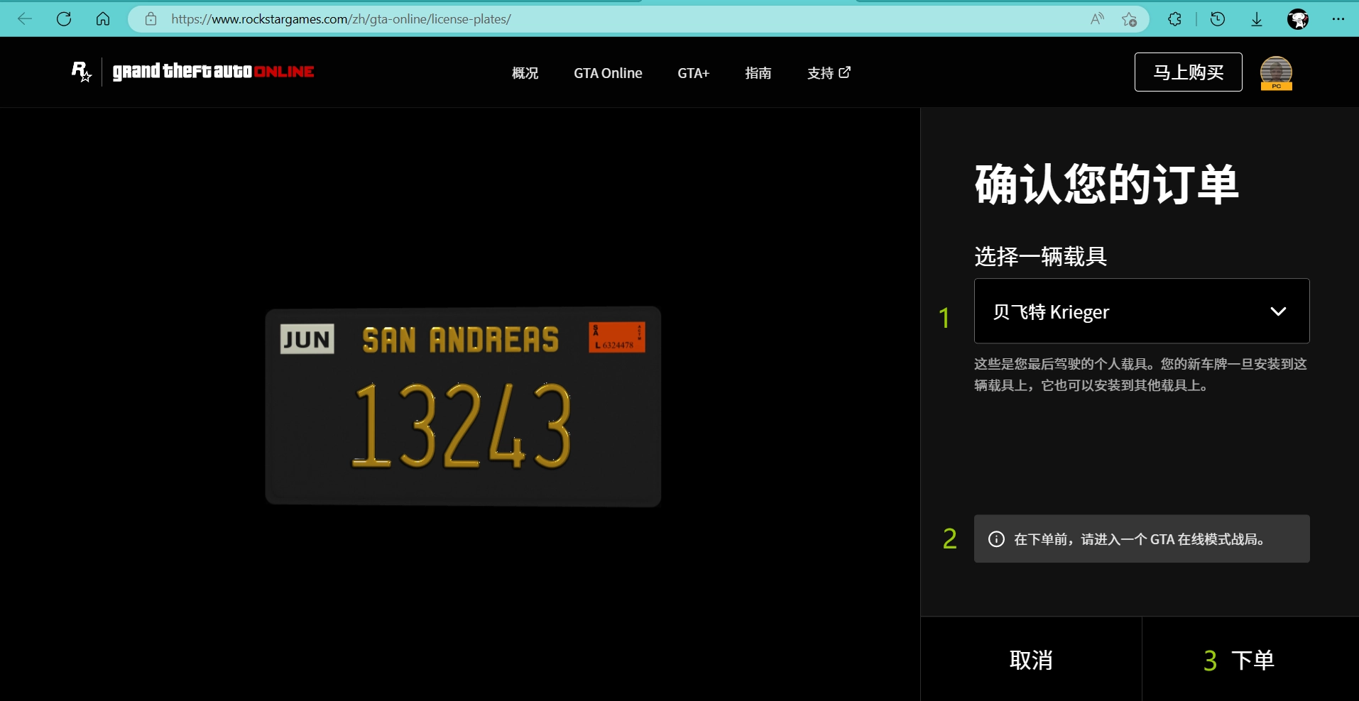Click the browser address bar URL
The image size is (1359, 701).
[341, 19]
